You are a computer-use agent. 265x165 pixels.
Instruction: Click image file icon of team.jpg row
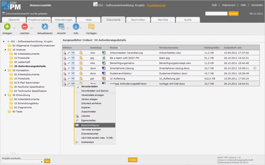click(x=104, y=58)
